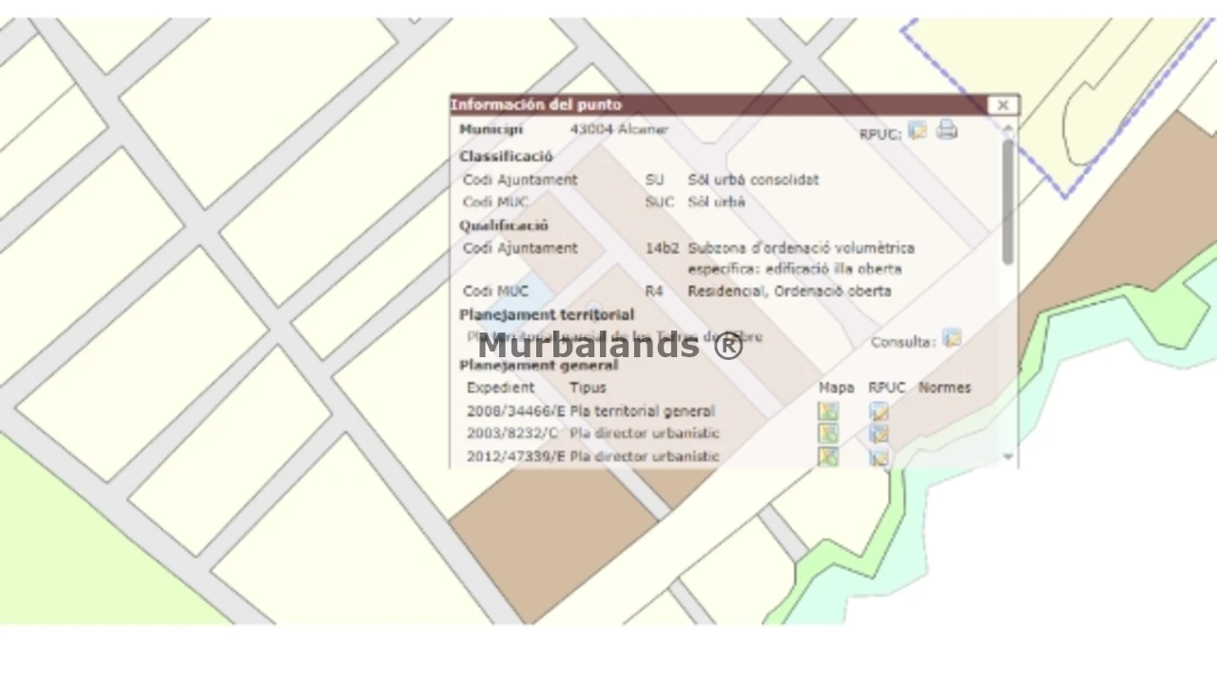This screenshot has width=1217, height=684.
Task: Click the Planejament general section heading
Action: pos(539,365)
